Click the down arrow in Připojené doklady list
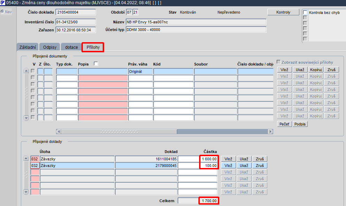The image size is (346, 206). tap(26, 192)
